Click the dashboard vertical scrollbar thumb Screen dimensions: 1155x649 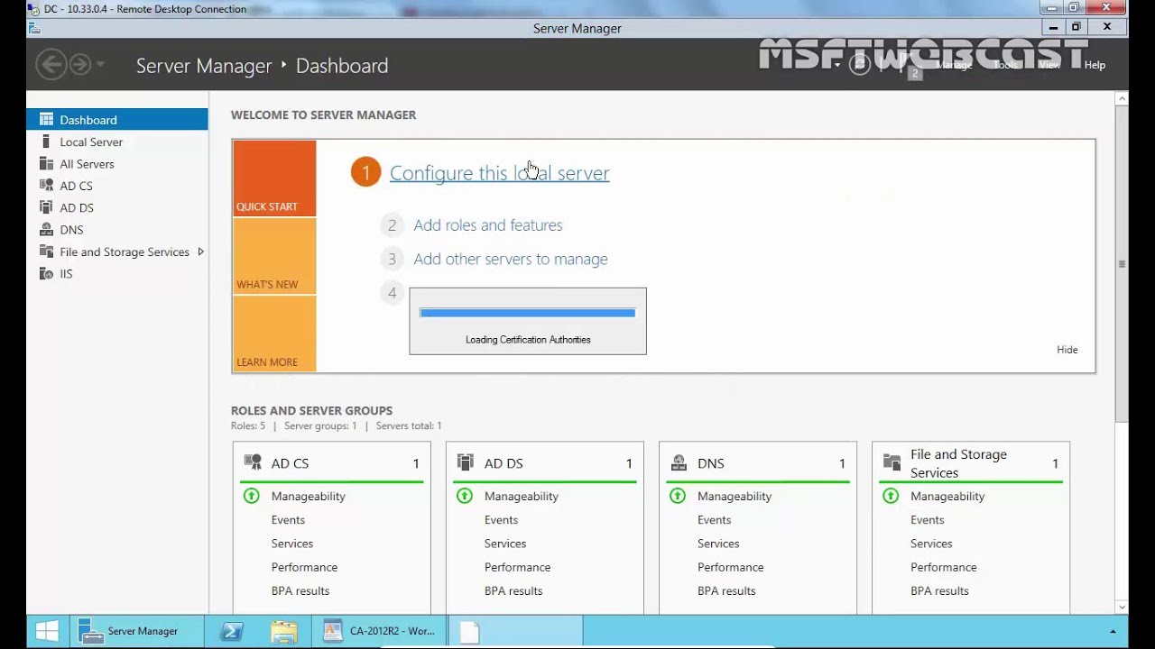point(1122,263)
